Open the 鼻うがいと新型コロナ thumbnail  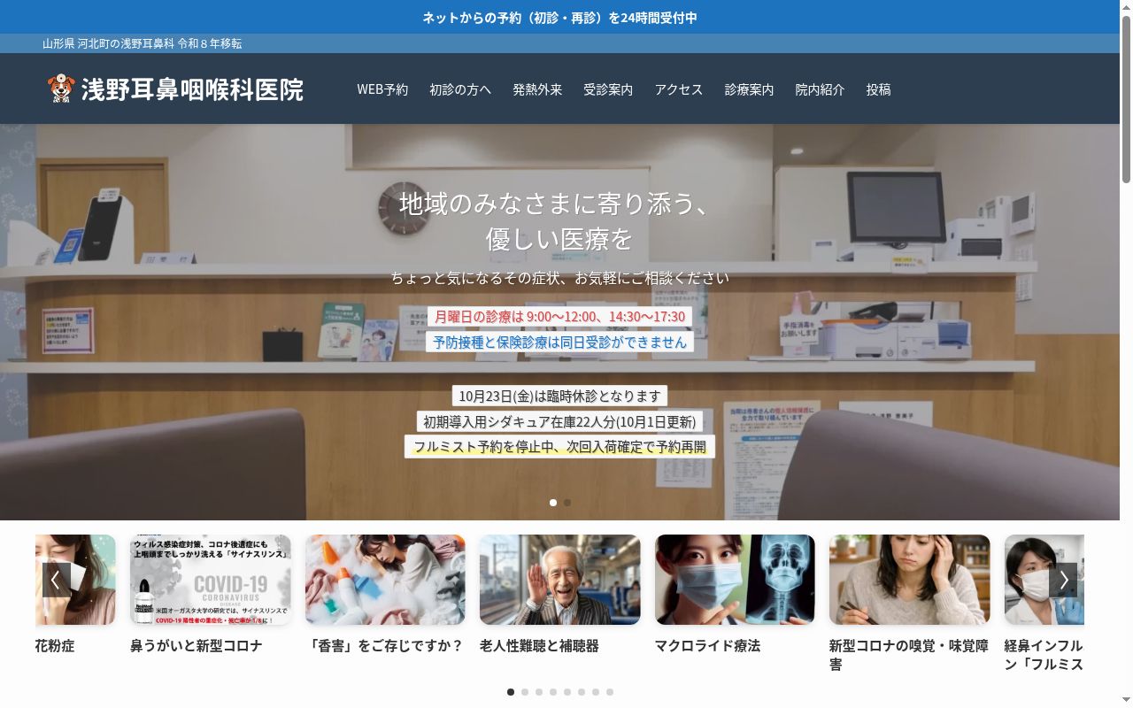click(211, 580)
